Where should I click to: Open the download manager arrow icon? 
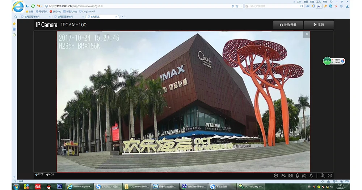pos(347,6)
